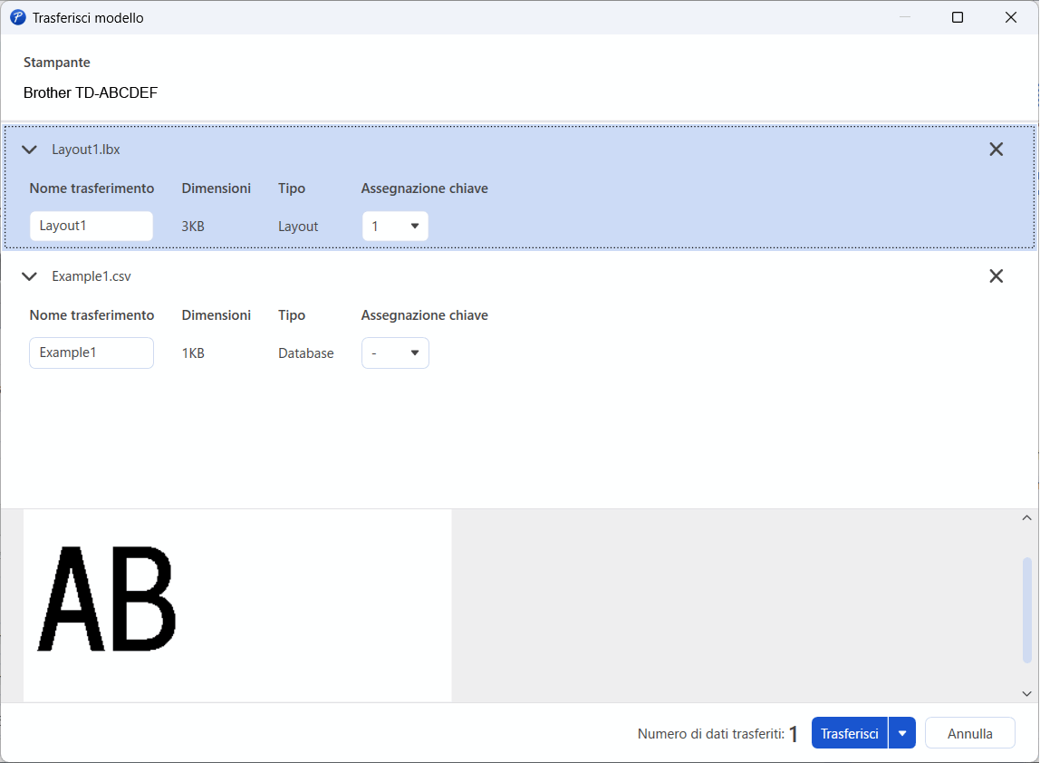
Task: Click the AB label preview thumbnail
Action: (x=237, y=605)
